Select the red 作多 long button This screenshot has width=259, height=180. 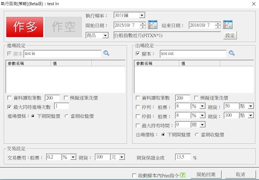pos(25,26)
